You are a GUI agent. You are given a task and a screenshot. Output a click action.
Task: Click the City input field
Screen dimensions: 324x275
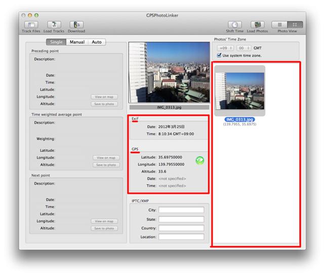tap(181, 210)
